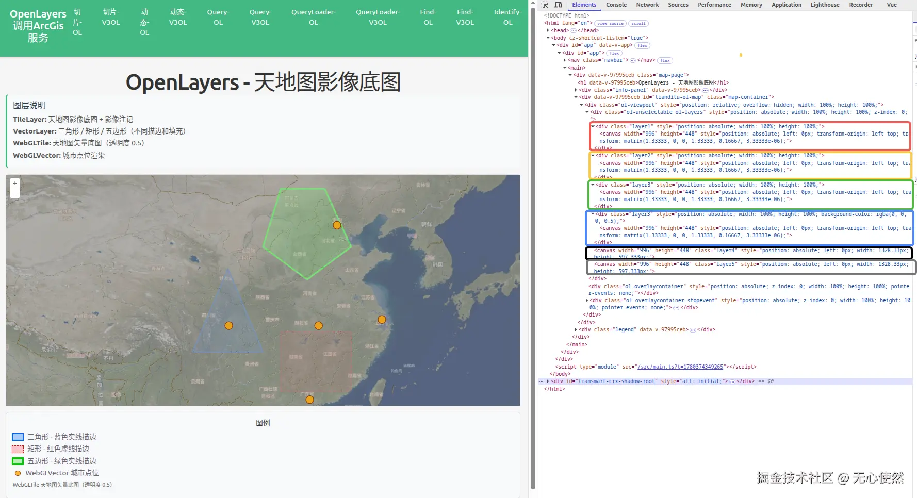This screenshot has height=498, width=917.
Task: Expand the legend div node
Action: 576,330
